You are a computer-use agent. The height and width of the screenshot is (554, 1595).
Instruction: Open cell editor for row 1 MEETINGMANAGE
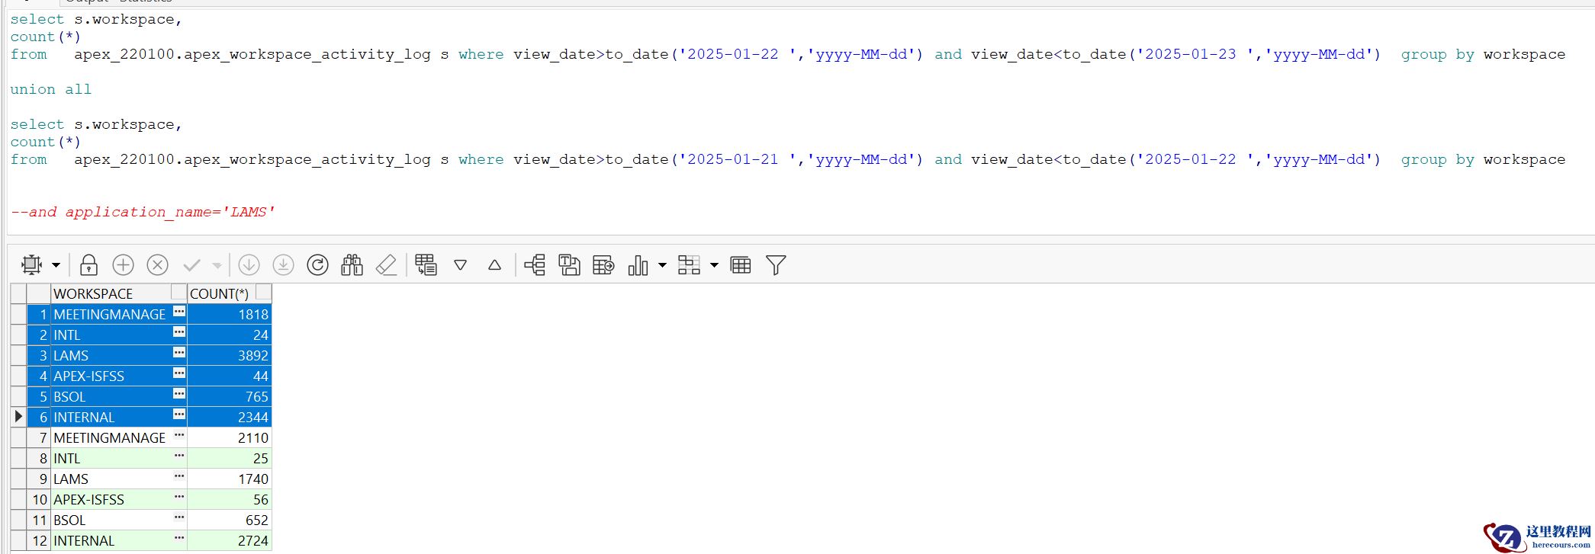(x=179, y=311)
